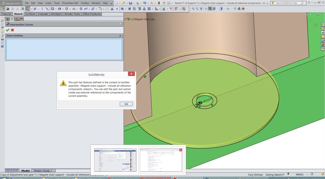Click the Edit Component icon in toolbar

(3, 9)
